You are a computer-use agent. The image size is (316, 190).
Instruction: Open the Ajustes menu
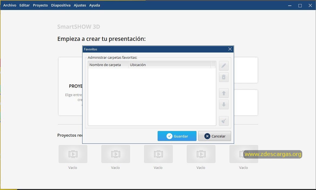tap(80, 5)
